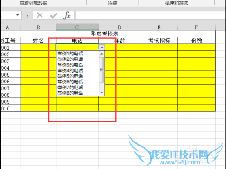Select column D header
226x169 pixels.
(x=120, y=27)
